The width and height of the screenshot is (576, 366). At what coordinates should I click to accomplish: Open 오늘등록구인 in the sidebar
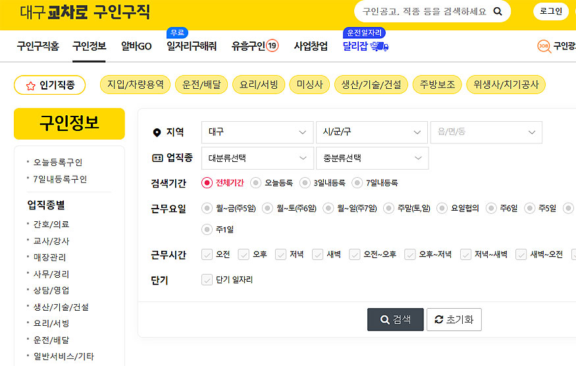pos(58,162)
